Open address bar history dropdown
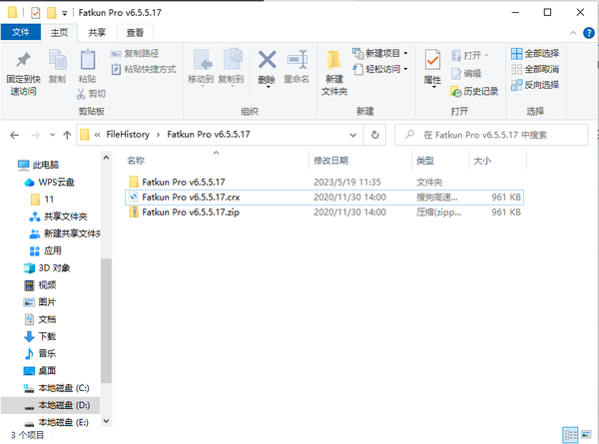Screen dimensions: 599x444 click(353, 135)
